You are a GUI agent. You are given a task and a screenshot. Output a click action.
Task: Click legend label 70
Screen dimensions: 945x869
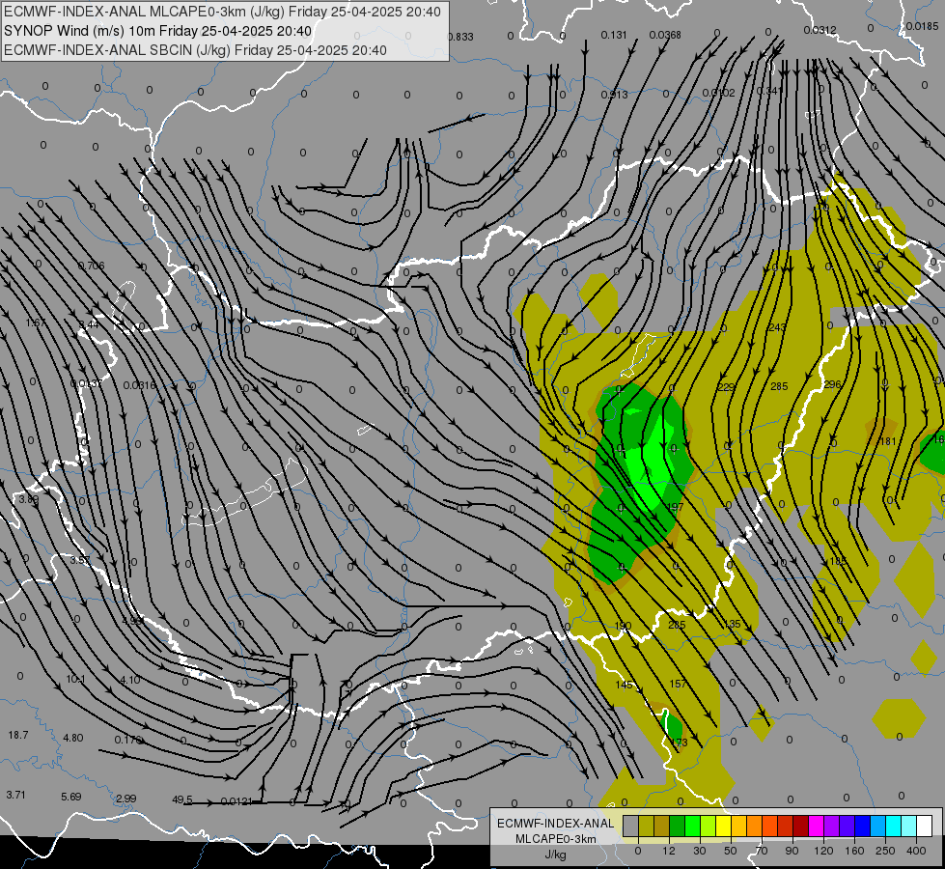pos(762,851)
